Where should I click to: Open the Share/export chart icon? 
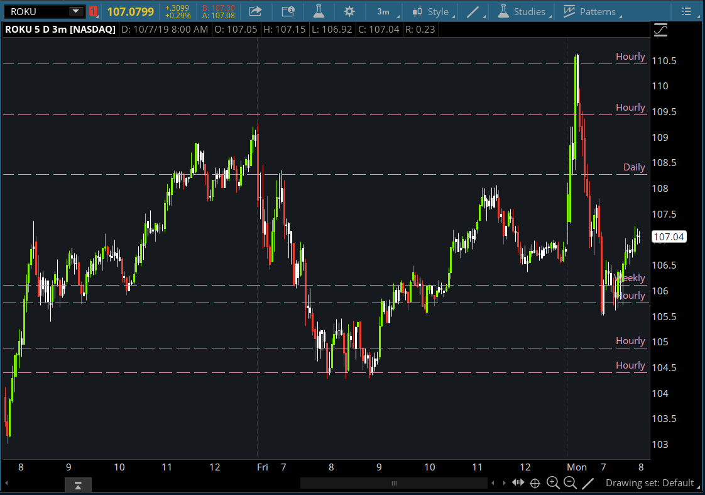(255, 11)
